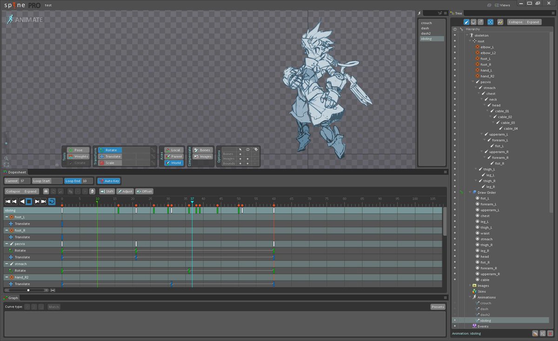The height and width of the screenshot is (341, 558).
Task: Select the Tree tab
Action: click(456, 13)
